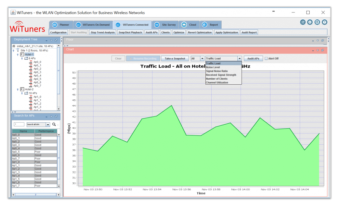
Task: Click the access point icon beside Ap1_1
Action: (x=31, y=100)
